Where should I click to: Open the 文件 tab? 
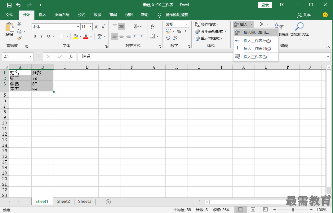(x=9, y=15)
